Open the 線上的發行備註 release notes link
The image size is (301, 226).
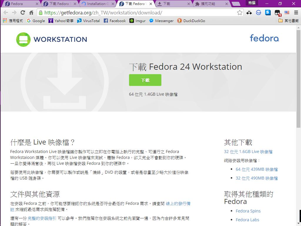pos(178,204)
